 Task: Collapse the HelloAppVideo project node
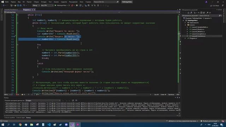183,20
